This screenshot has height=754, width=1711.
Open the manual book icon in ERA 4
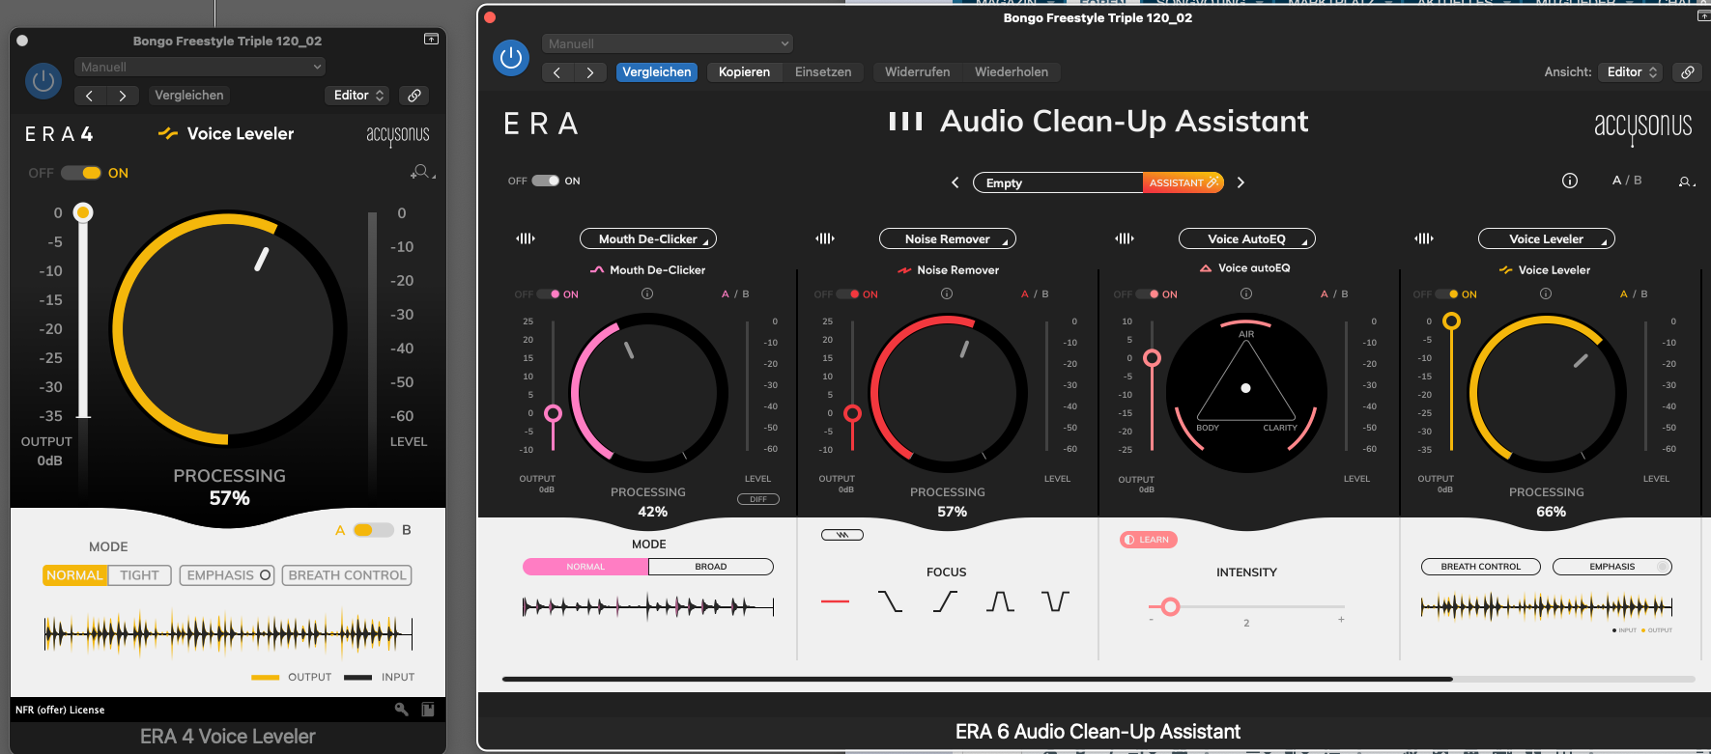click(428, 710)
